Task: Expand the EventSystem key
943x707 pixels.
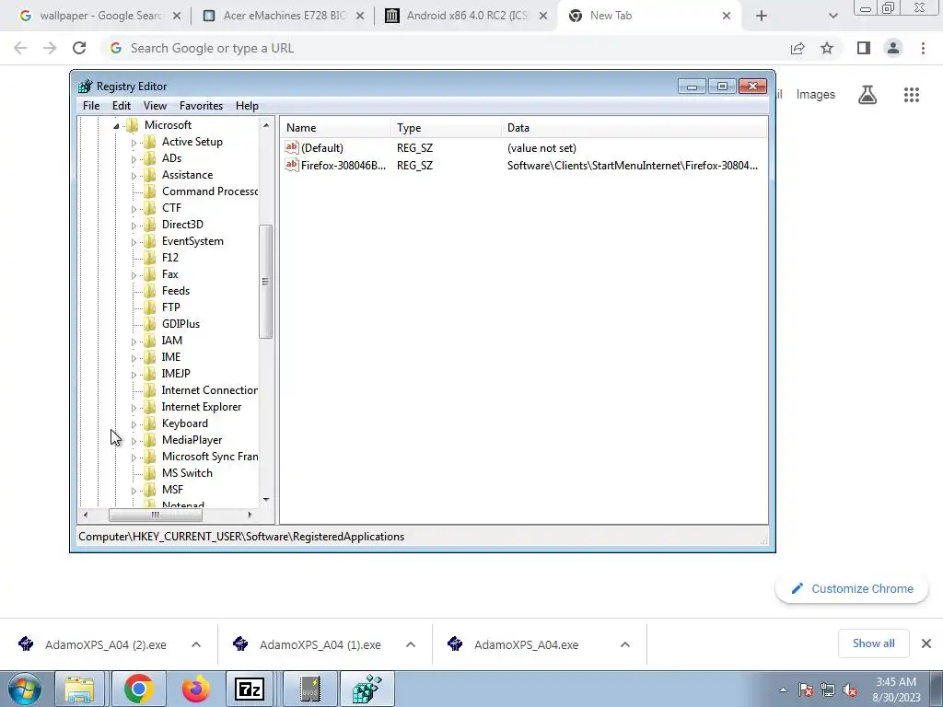Action: pos(134,242)
